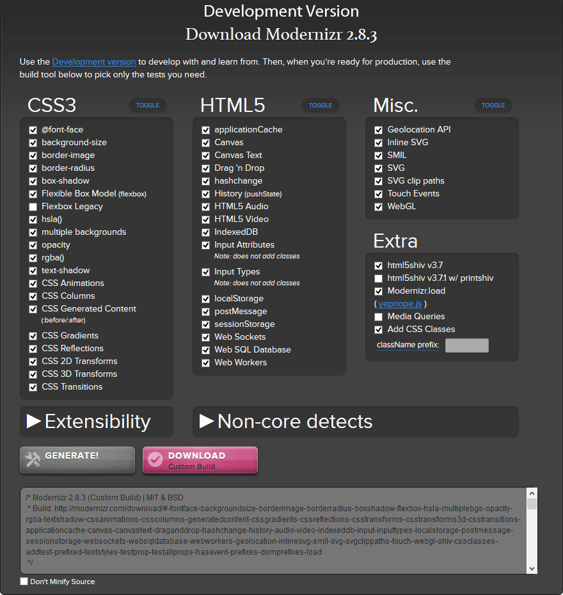The height and width of the screenshot is (595, 563).
Task: Click the CSS 3D Transforms label
Action: pyautogui.click(x=79, y=374)
